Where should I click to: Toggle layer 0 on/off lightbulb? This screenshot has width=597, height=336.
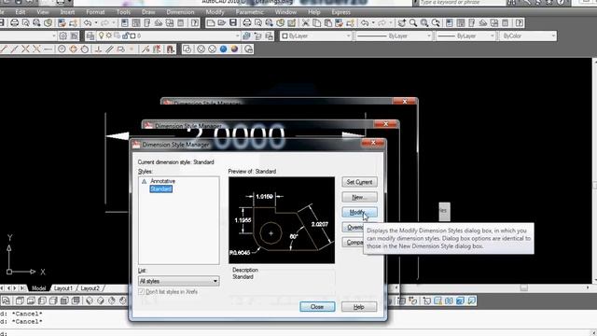[x=102, y=35]
